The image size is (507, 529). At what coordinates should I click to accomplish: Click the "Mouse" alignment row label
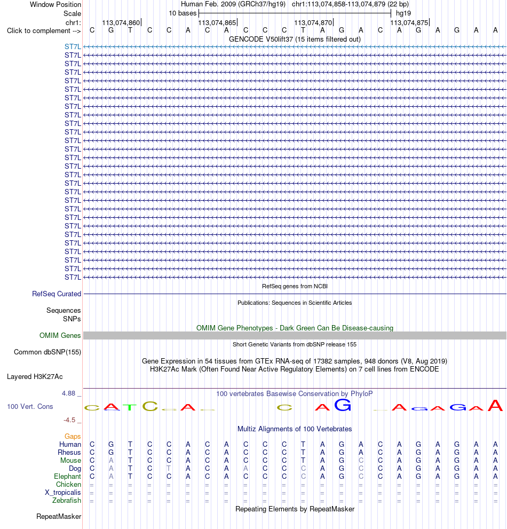point(70,461)
